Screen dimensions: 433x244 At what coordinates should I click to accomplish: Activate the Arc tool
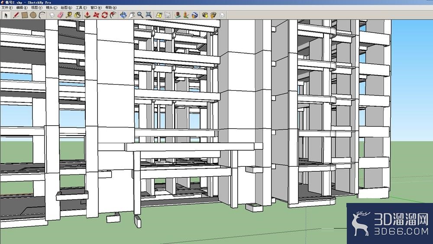click(42, 15)
